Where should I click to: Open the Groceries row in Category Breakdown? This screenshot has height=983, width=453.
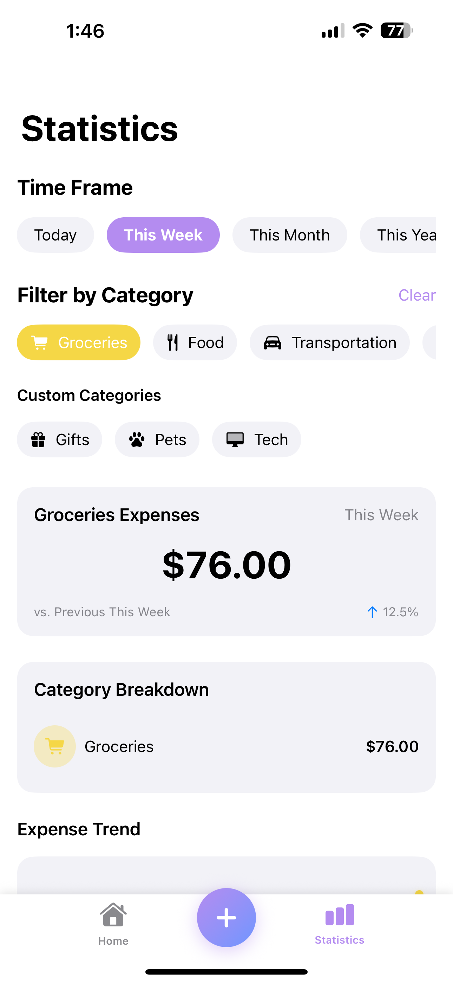tap(226, 746)
